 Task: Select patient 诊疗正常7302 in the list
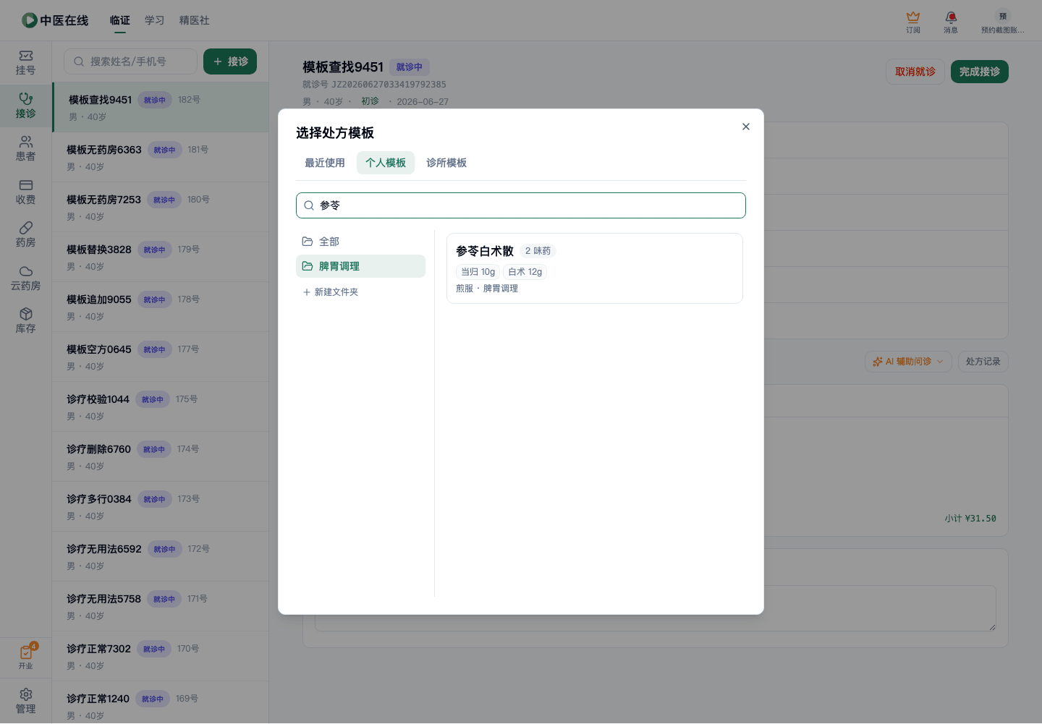(160, 656)
